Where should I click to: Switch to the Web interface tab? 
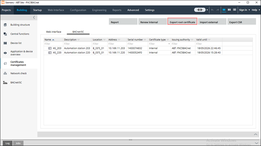pos(54,32)
